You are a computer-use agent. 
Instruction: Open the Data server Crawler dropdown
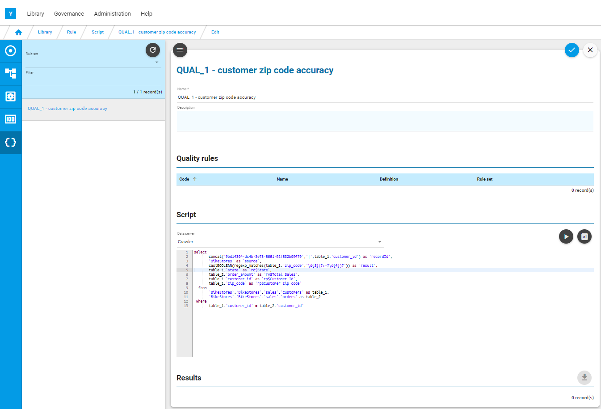(379, 242)
